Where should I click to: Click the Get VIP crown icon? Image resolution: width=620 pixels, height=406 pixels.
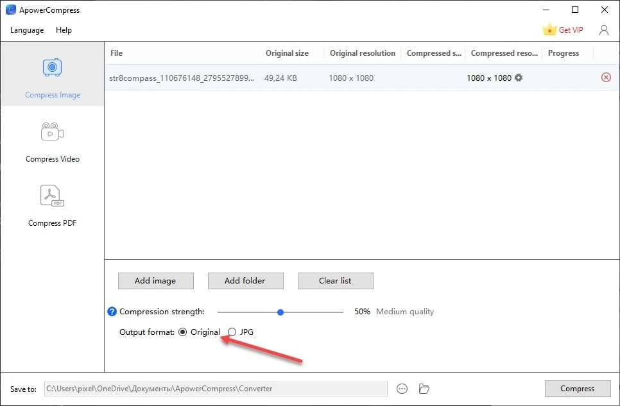(x=549, y=30)
